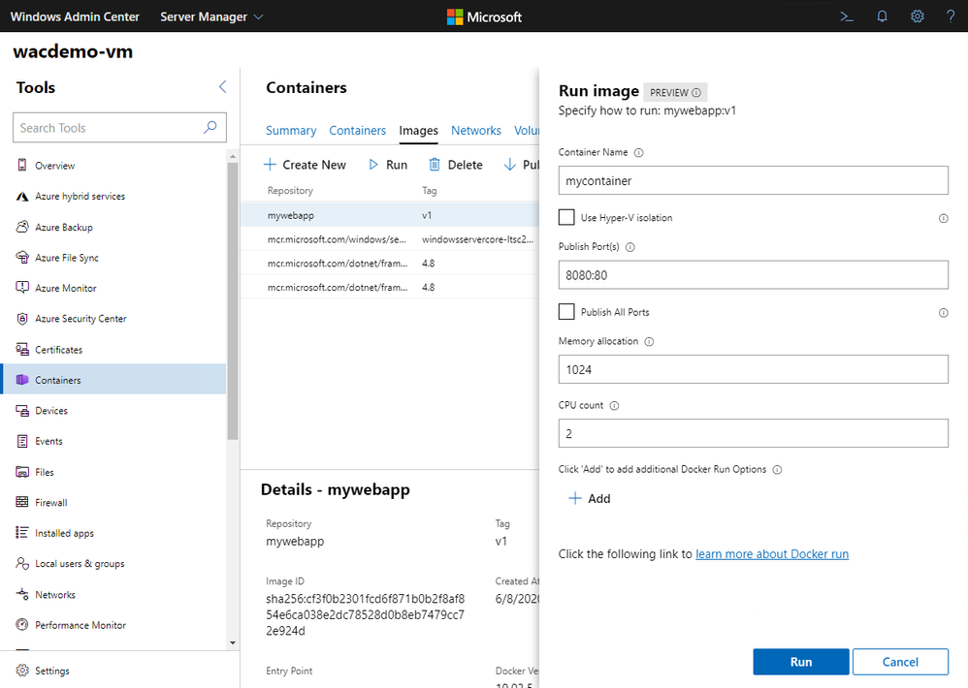Screen dimensions: 968x688
Task: Click the Repository column header
Action: coord(290,191)
